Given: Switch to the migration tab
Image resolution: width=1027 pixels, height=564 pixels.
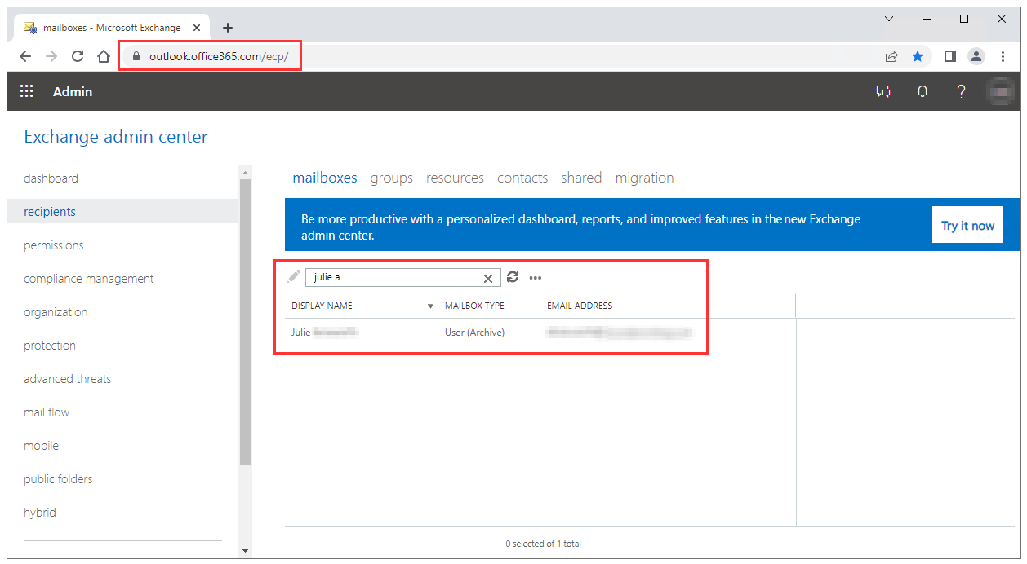Looking at the screenshot, I should (645, 178).
